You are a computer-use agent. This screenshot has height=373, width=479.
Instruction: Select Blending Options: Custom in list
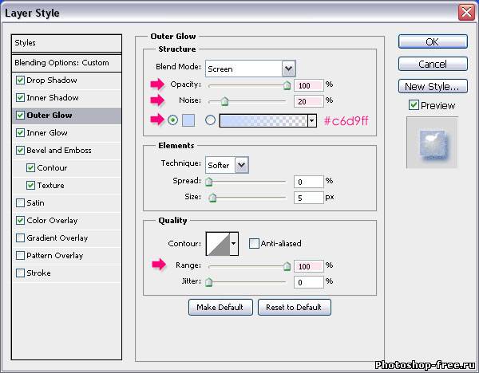pos(61,63)
